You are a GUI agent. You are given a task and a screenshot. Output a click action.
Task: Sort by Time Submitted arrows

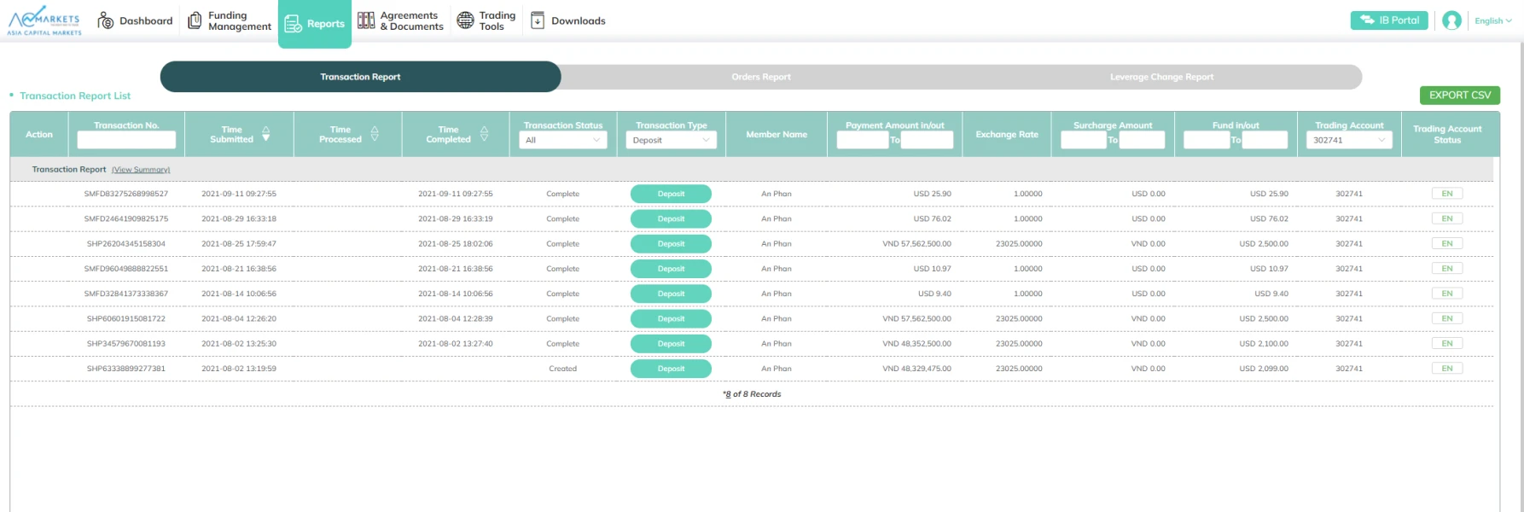point(266,134)
